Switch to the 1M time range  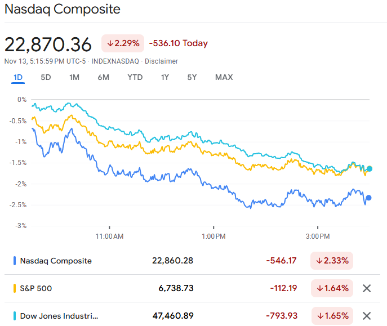(x=74, y=77)
